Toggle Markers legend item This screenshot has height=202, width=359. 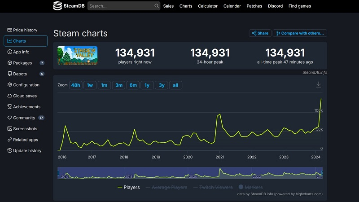coord(250,187)
